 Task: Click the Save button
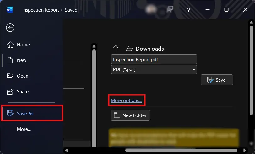pos(217,80)
